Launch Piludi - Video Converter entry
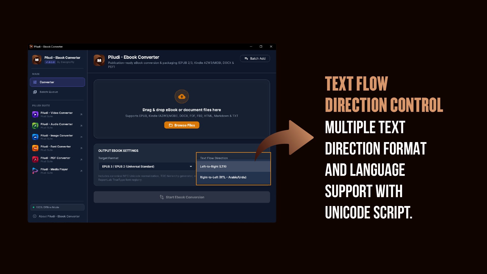 pos(57,114)
